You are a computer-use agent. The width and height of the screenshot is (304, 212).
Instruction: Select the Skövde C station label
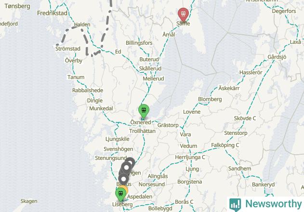click(x=245, y=118)
